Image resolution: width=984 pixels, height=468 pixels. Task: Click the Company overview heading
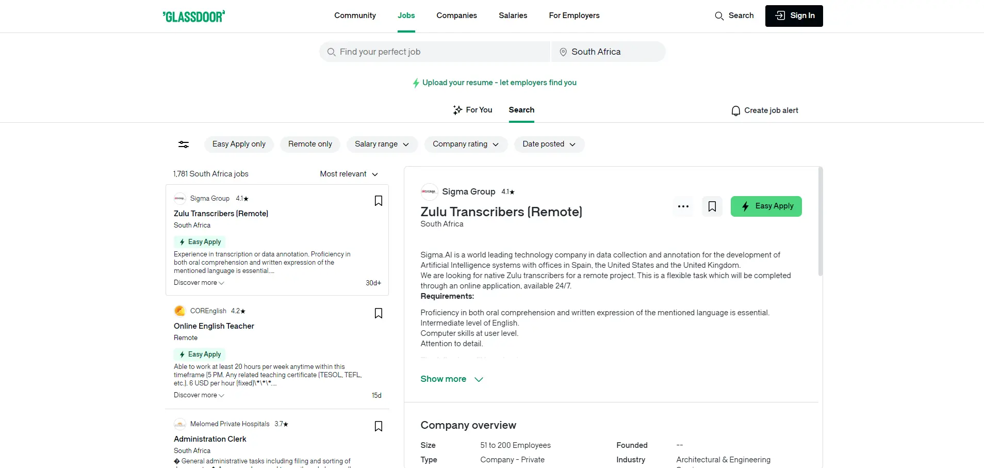click(468, 425)
